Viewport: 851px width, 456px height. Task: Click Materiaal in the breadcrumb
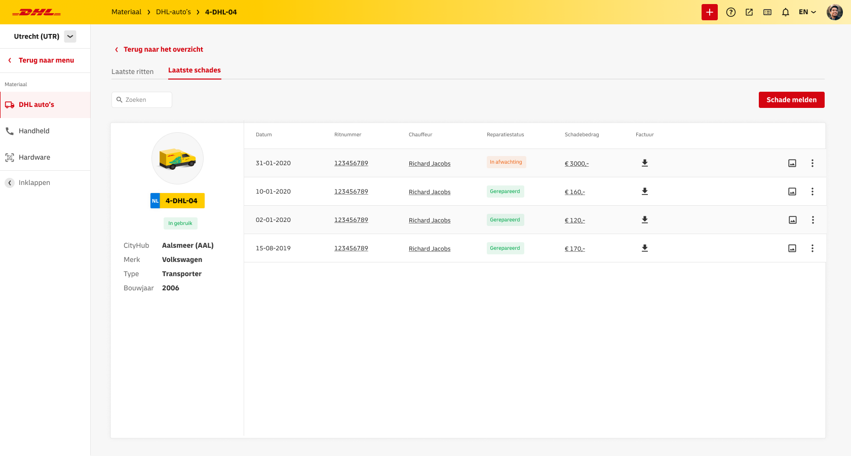pyautogui.click(x=127, y=12)
